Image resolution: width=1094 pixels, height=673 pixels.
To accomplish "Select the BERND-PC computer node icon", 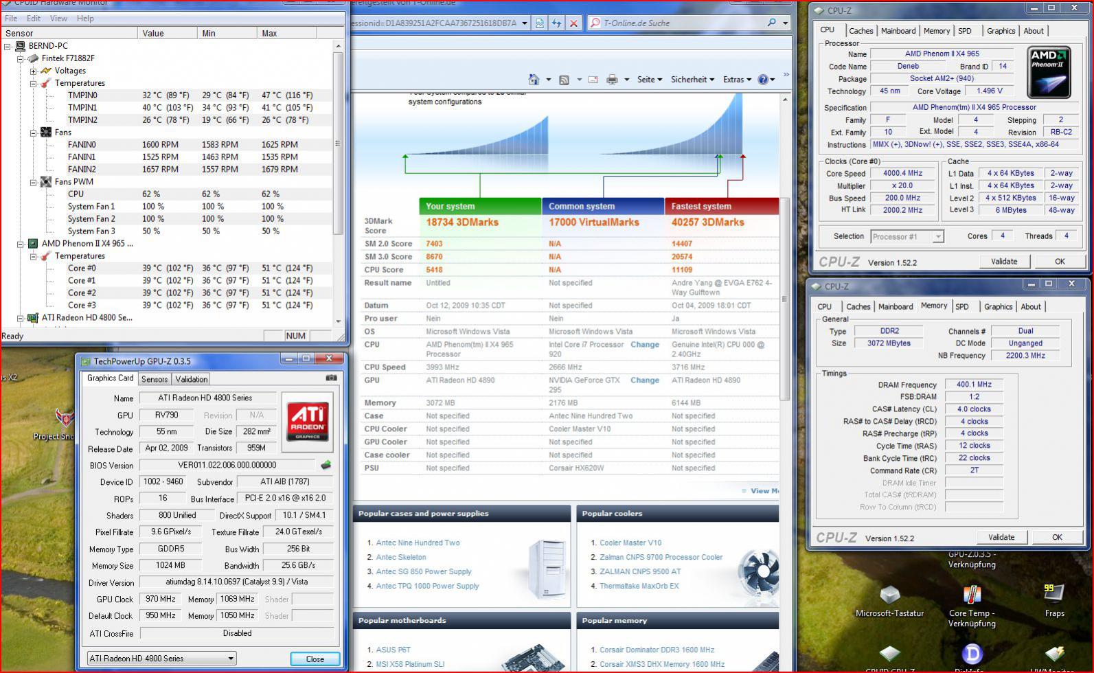I will [x=21, y=46].
